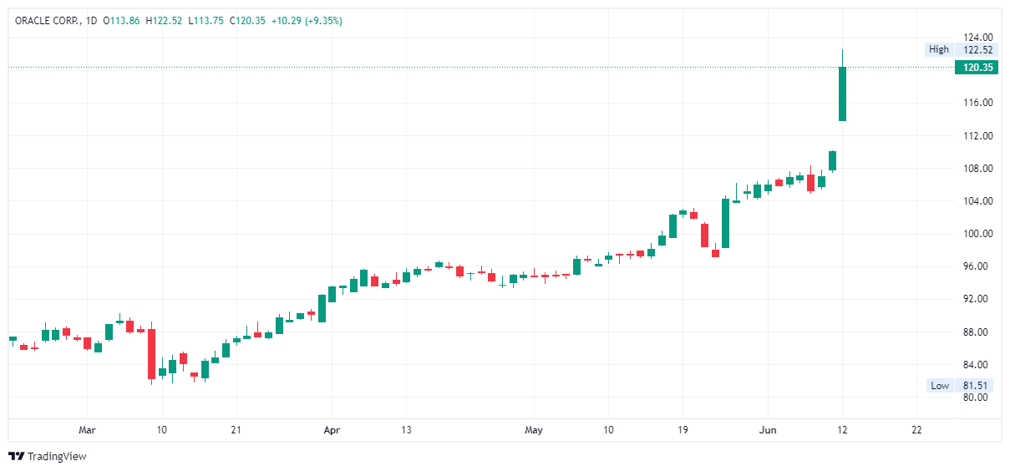1010x471 pixels.
Task: Click the 22 date label on the time axis
Action: pos(916,430)
